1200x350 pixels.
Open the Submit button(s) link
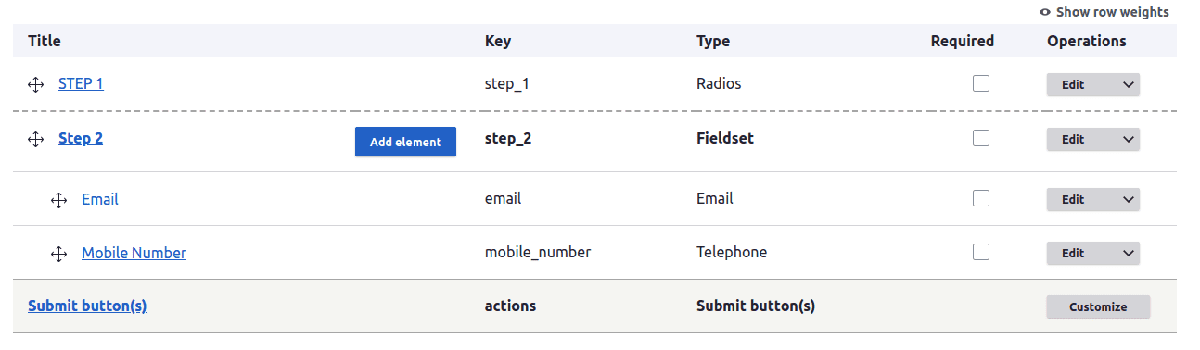[87, 306]
